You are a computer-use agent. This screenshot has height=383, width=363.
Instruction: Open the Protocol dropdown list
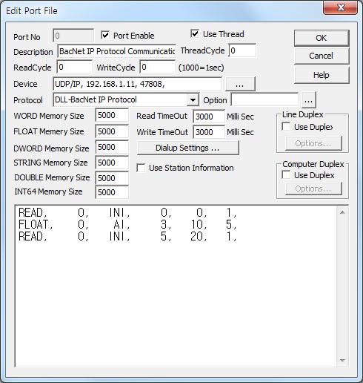click(193, 100)
